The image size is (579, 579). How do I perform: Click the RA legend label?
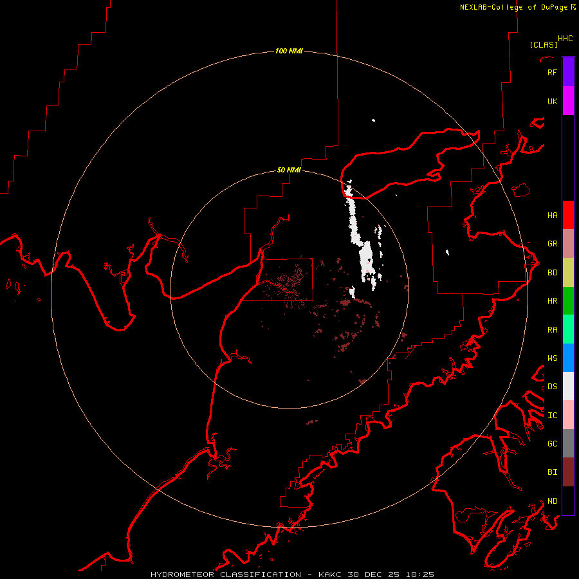(x=552, y=330)
